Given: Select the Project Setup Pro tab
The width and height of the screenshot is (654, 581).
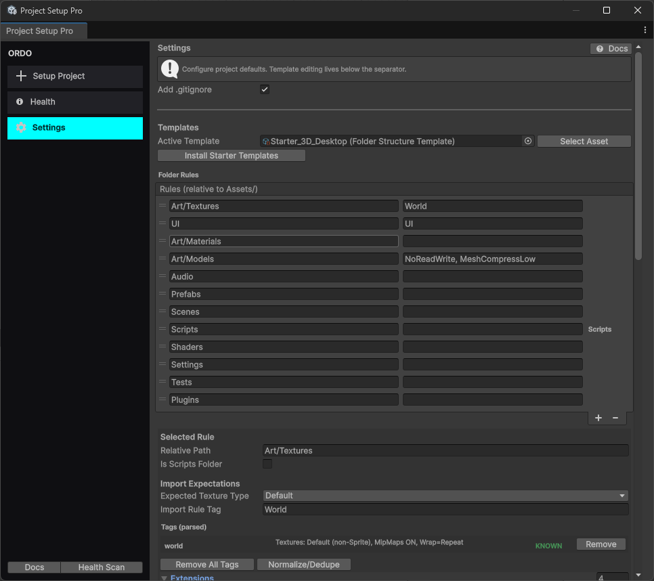Looking at the screenshot, I should click(x=40, y=31).
